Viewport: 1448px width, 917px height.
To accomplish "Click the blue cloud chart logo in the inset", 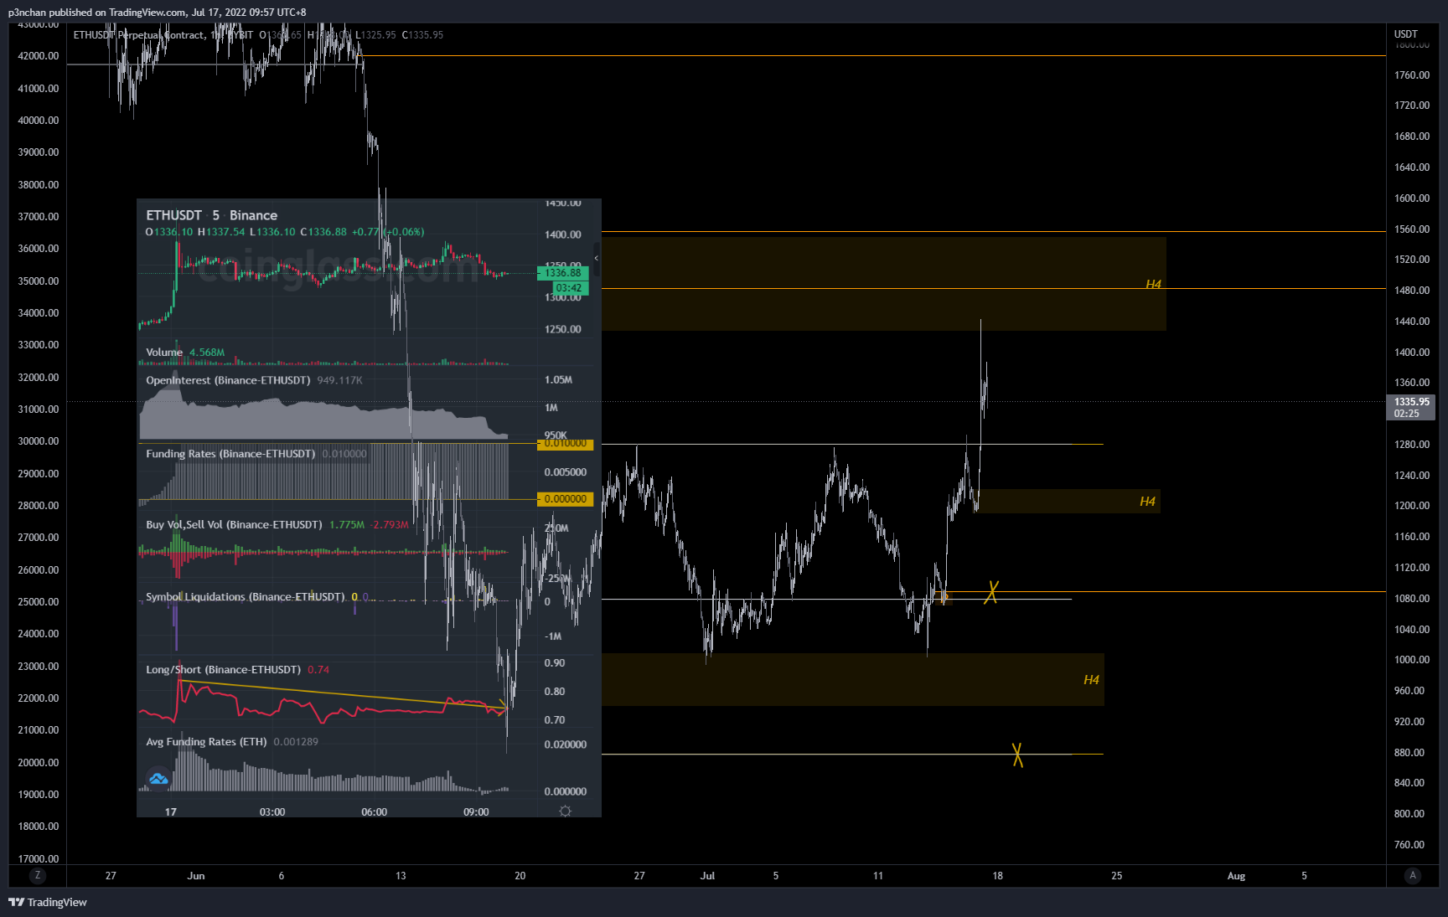I will [158, 779].
